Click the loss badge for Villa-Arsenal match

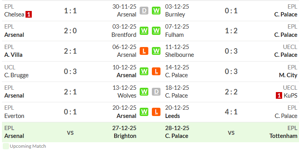pyautogui.click(x=144, y=51)
